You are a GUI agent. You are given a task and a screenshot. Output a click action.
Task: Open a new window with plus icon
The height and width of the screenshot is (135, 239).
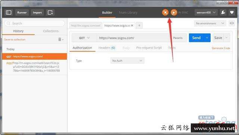(x=50, y=12)
